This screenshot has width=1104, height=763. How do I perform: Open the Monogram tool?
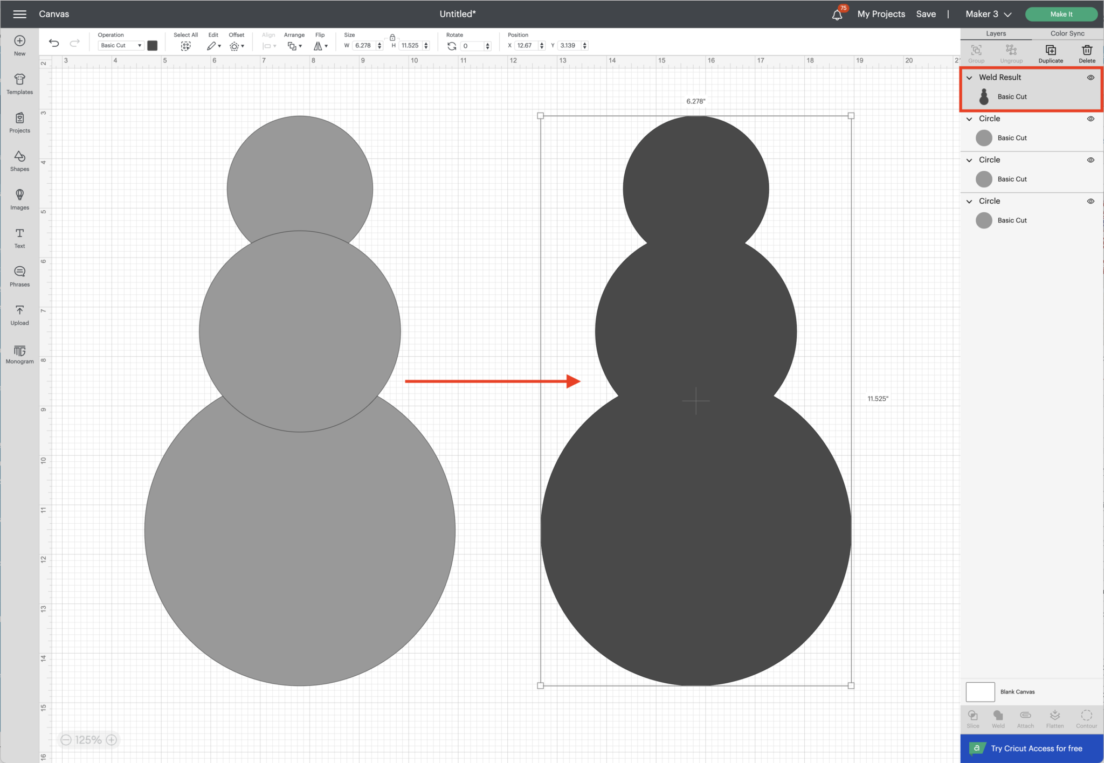19,354
